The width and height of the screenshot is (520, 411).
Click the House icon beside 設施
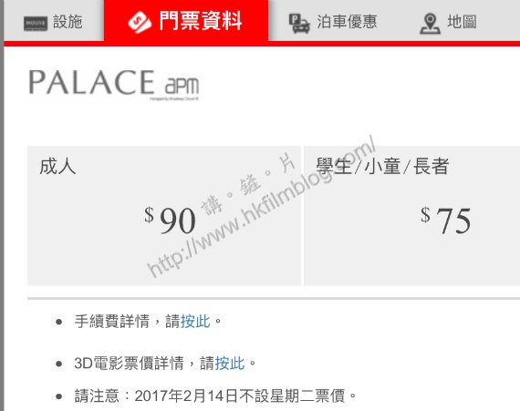pos(36,23)
